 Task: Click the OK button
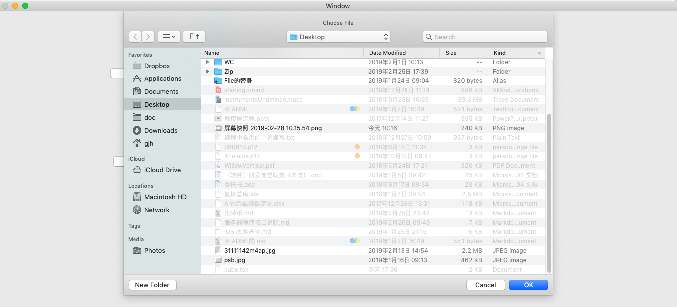[x=528, y=285]
